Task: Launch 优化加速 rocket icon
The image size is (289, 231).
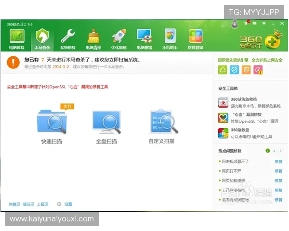Action: tap(118, 36)
